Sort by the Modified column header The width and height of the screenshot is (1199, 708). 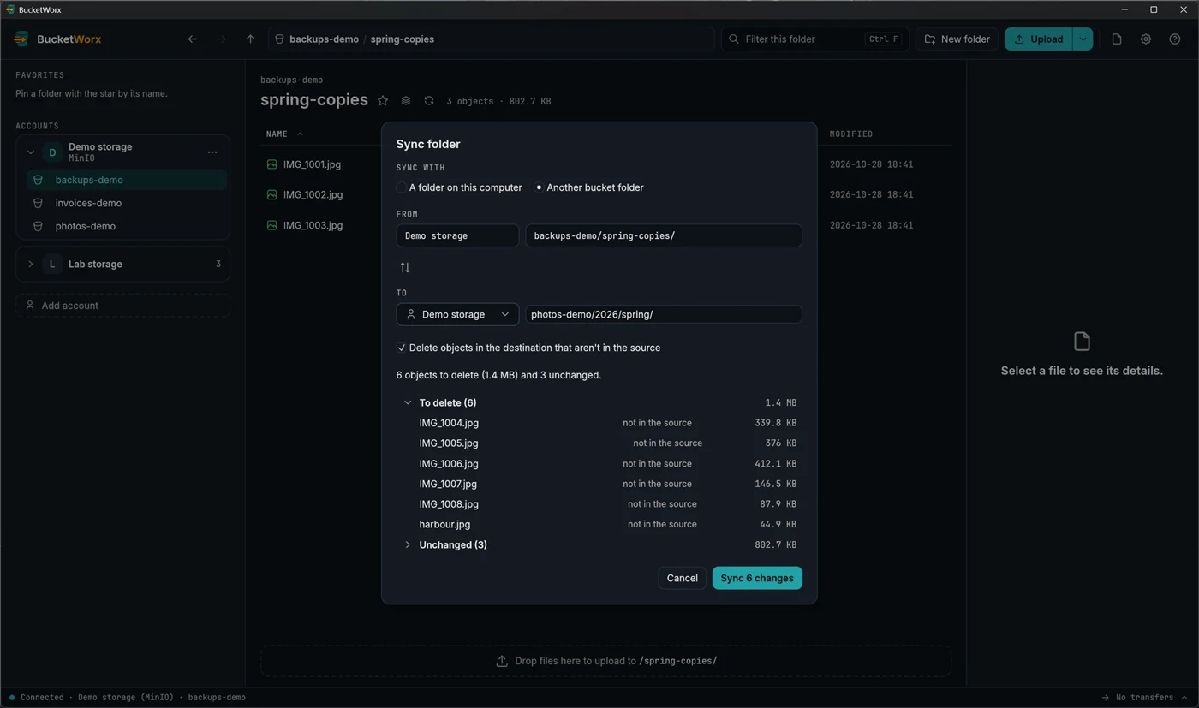tap(851, 134)
